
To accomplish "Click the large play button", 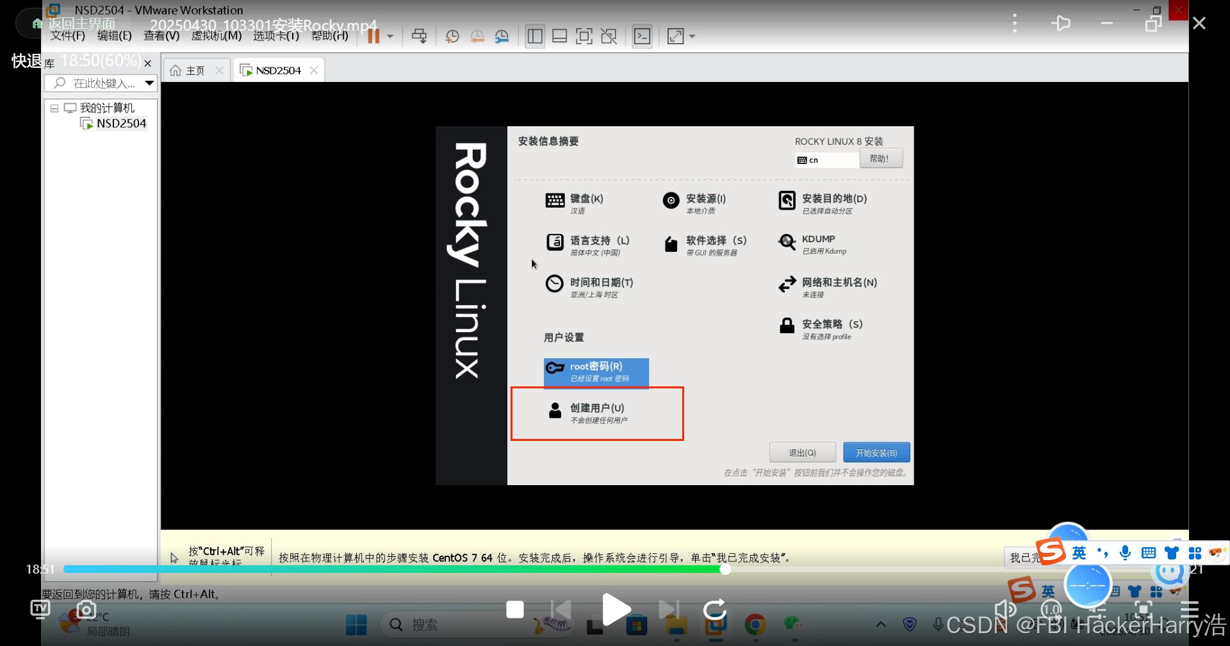I will coord(616,609).
